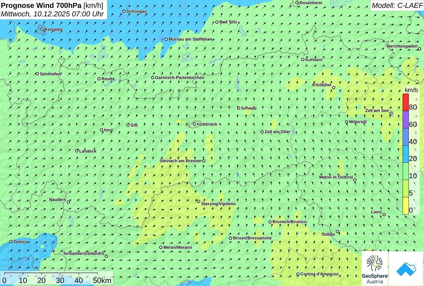
Task: Select the 'Meran/Merano' town label
Action: [178, 247]
